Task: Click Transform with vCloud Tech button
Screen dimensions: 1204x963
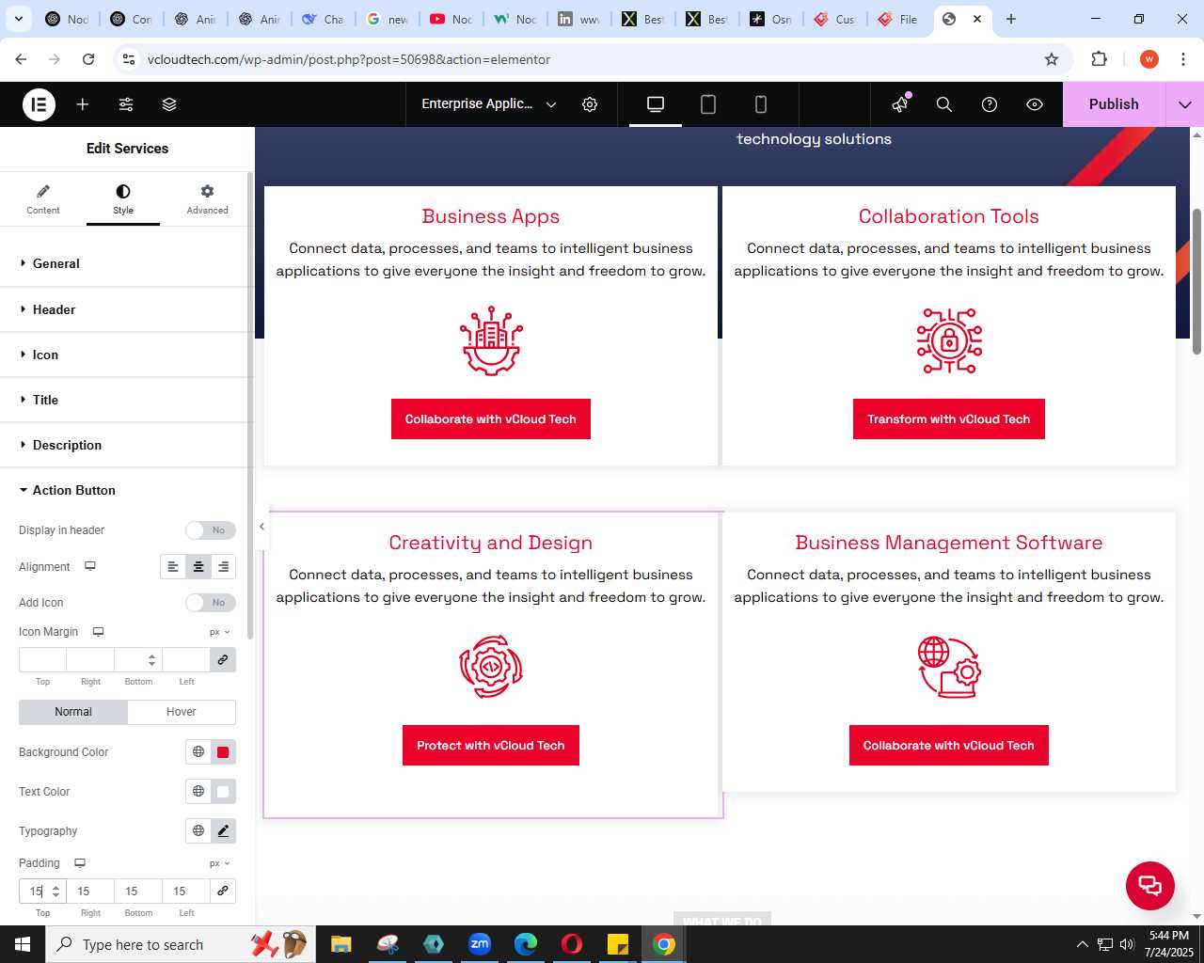Action: 949,419
